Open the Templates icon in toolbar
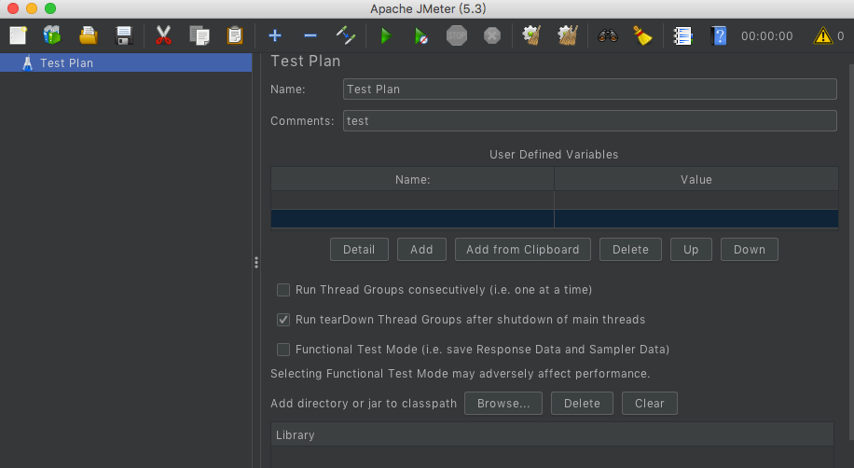 pos(52,36)
